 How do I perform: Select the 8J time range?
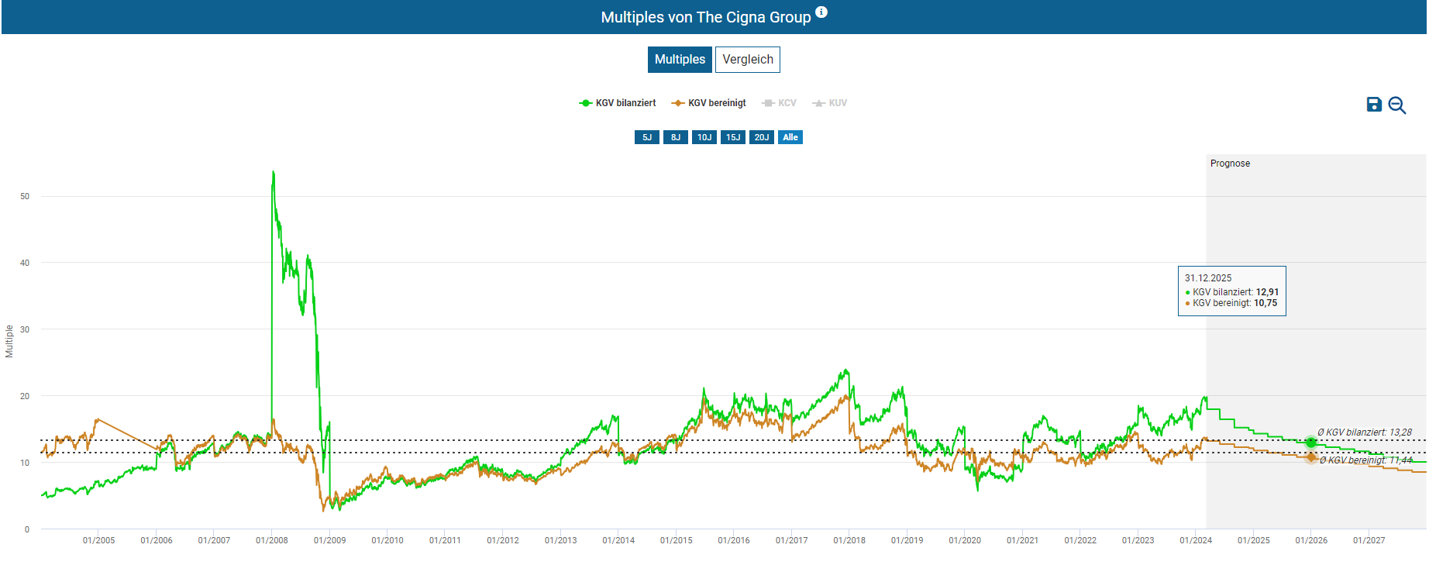tap(676, 137)
